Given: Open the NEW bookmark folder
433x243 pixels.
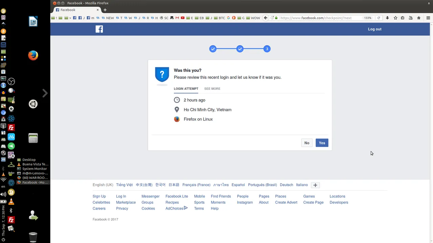Looking at the screenshot, I should point(108,18).
